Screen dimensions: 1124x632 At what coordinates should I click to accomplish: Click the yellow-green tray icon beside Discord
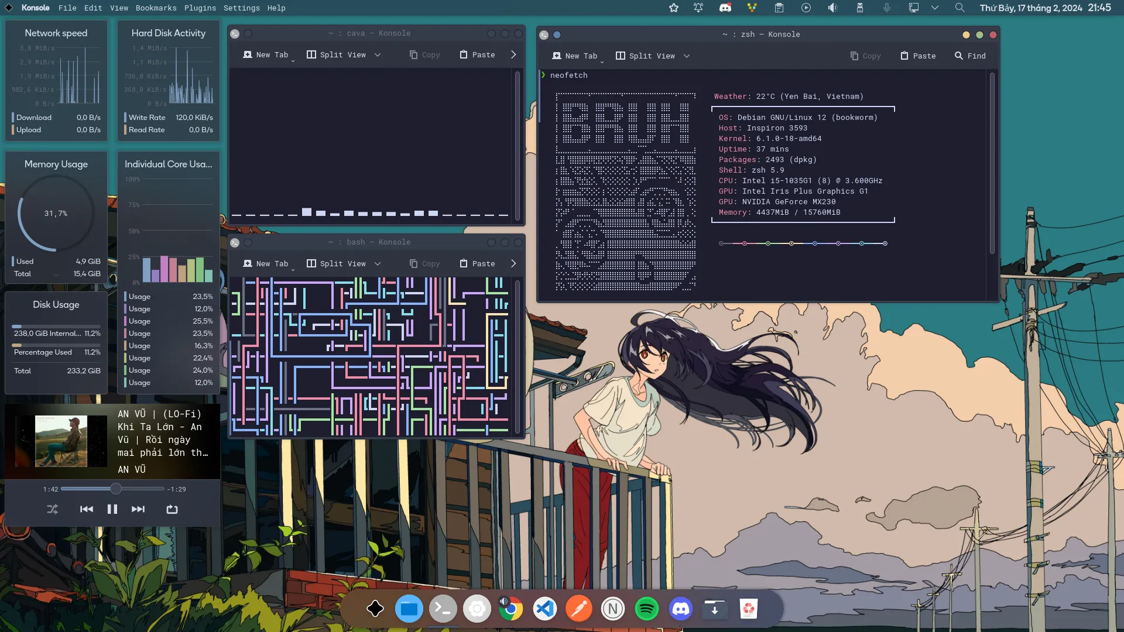tap(752, 8)
